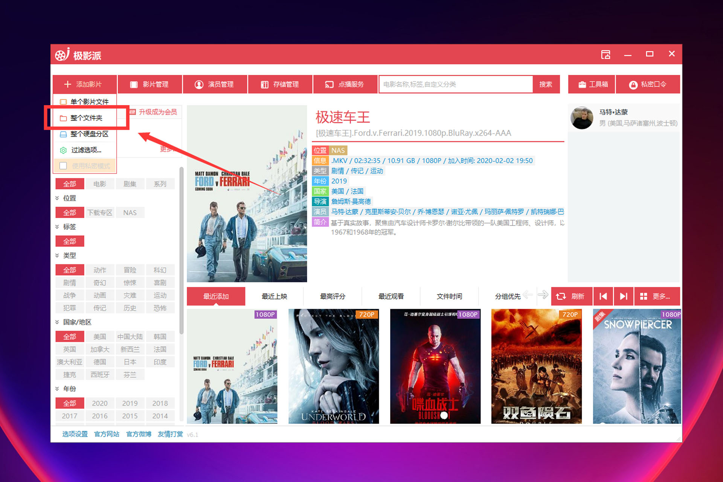Open Storage Management (存储管理)
This screenshot has width=723, height=482.
click(x=280, y=84)
